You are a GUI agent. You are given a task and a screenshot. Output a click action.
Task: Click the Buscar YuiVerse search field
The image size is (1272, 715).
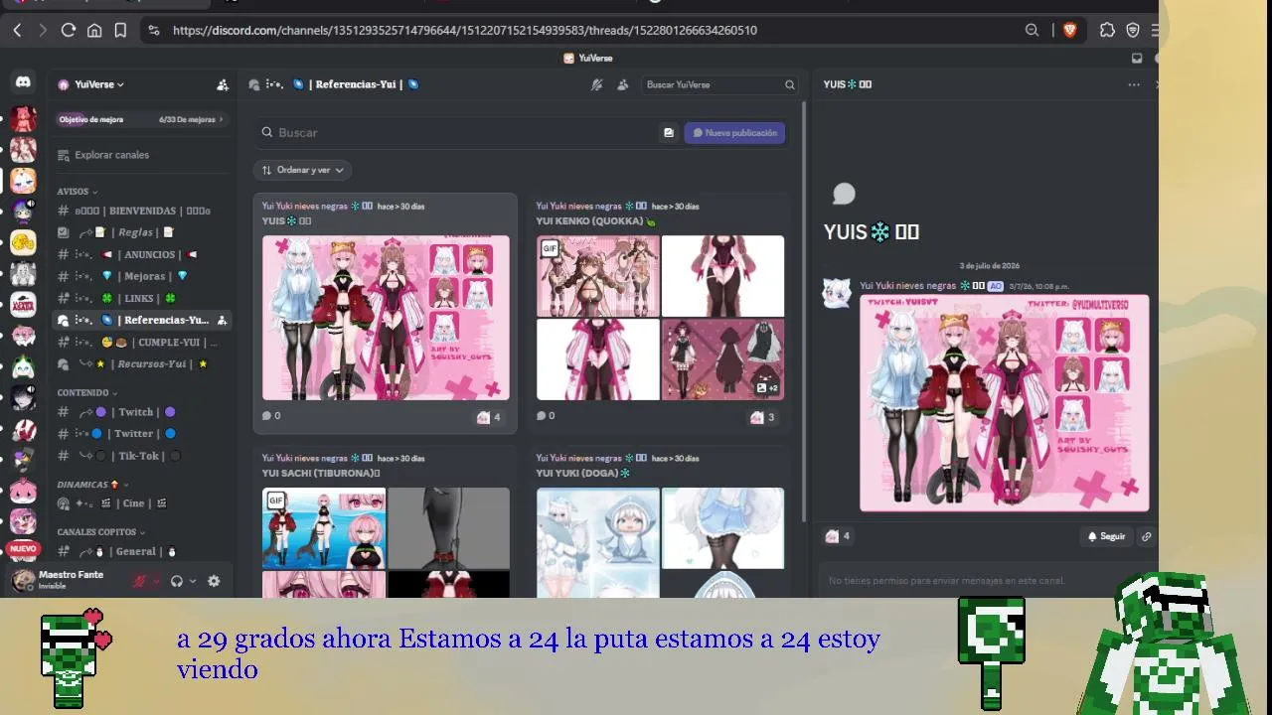point(719,84)
